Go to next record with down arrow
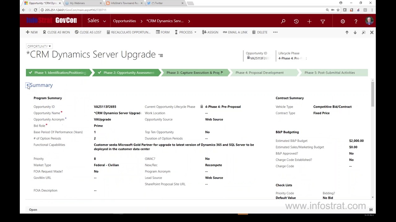This screenshot has width=396, height=222. click(355, 32)
